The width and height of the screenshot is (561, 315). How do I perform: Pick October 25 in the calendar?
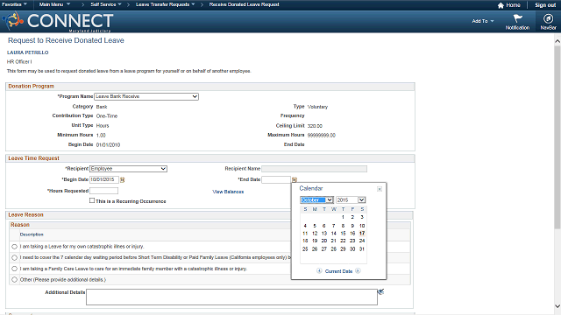coord(305,248)
